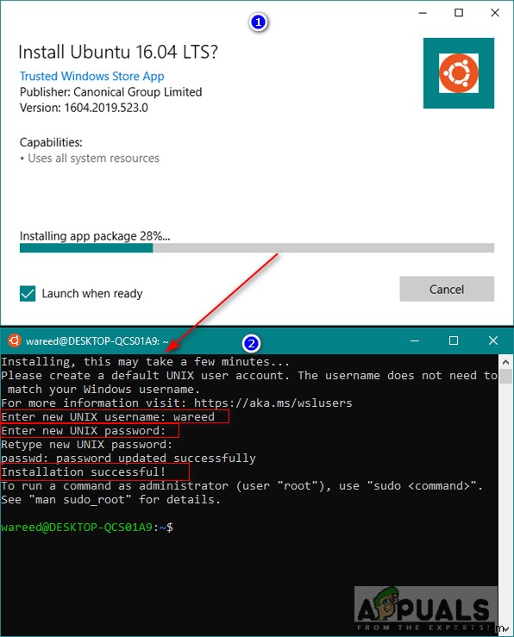Maximize the Ubuntu terminal window
The height and width of the screenshot is (637, 514).
tap(454, 340)
